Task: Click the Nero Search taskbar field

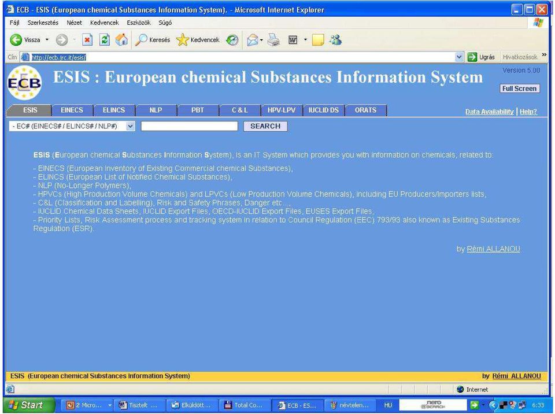Action: point(433,405)
